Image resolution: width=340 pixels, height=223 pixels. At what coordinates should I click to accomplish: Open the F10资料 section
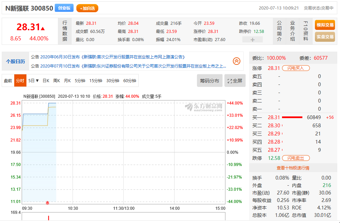tap(305, 31)
